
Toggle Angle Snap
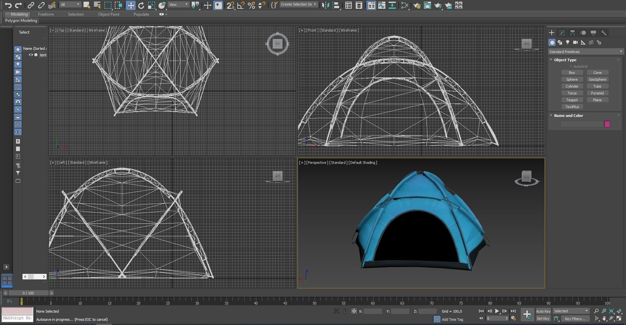point(241,5)
